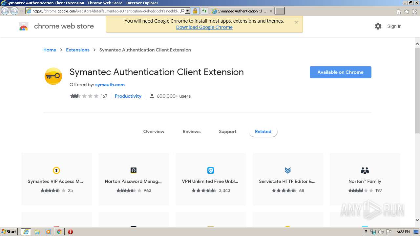
Task: Open the Servistate HTTP Editor icon
Action: (x=288, y=170)
